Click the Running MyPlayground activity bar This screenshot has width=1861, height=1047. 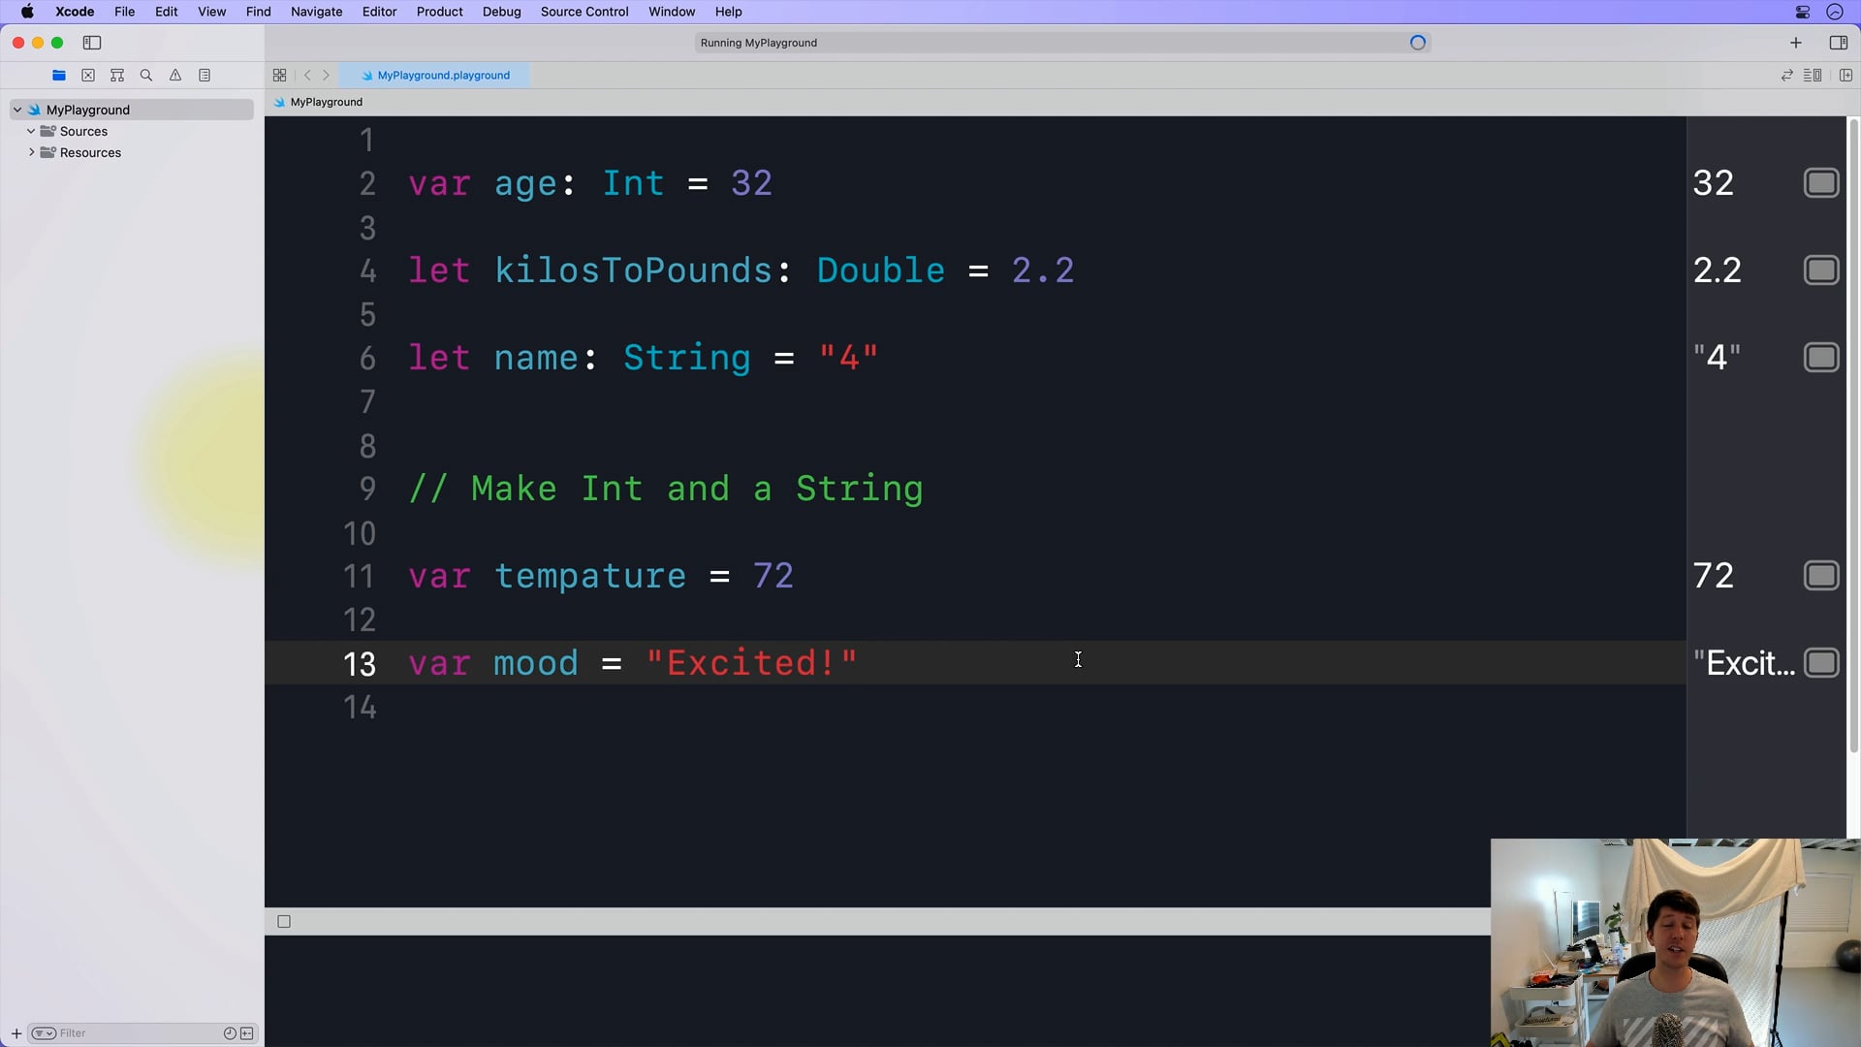[x=1063, y=43]
